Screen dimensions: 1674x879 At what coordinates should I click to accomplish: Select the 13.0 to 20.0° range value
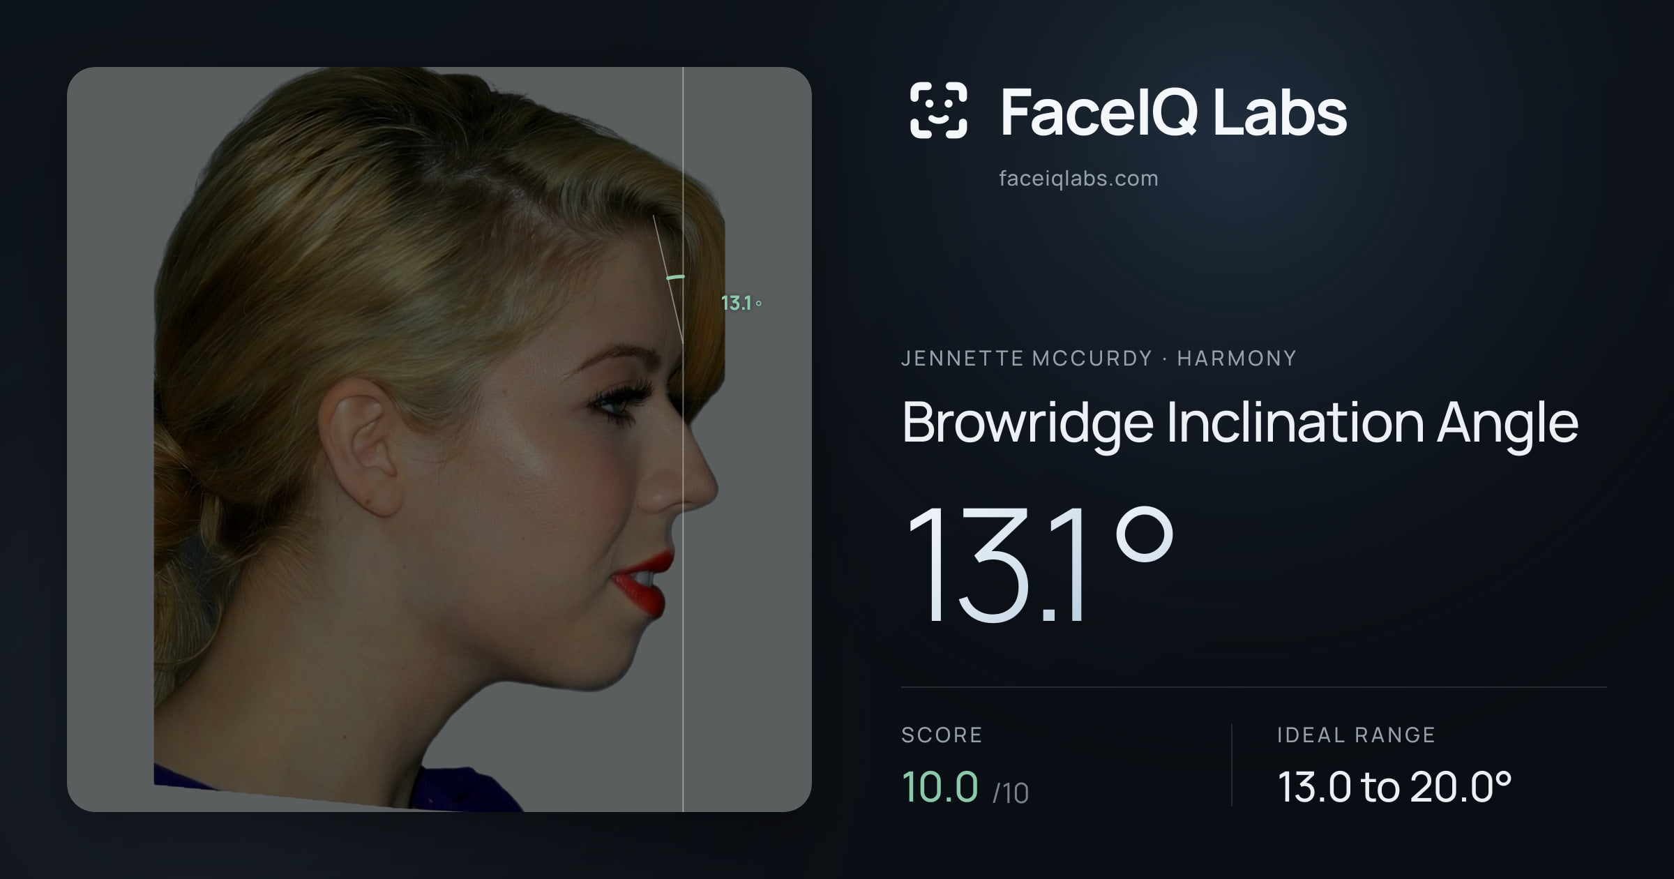pos(1394,787)
